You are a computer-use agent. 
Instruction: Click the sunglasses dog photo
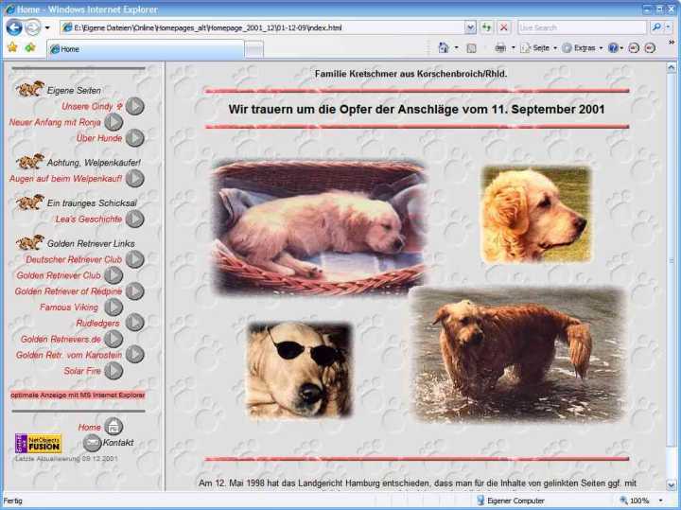[299, 370]
